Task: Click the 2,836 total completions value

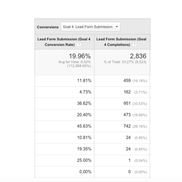Action: (138, 56)
